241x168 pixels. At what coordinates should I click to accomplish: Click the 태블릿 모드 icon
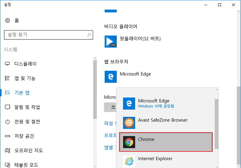(7, 165)
